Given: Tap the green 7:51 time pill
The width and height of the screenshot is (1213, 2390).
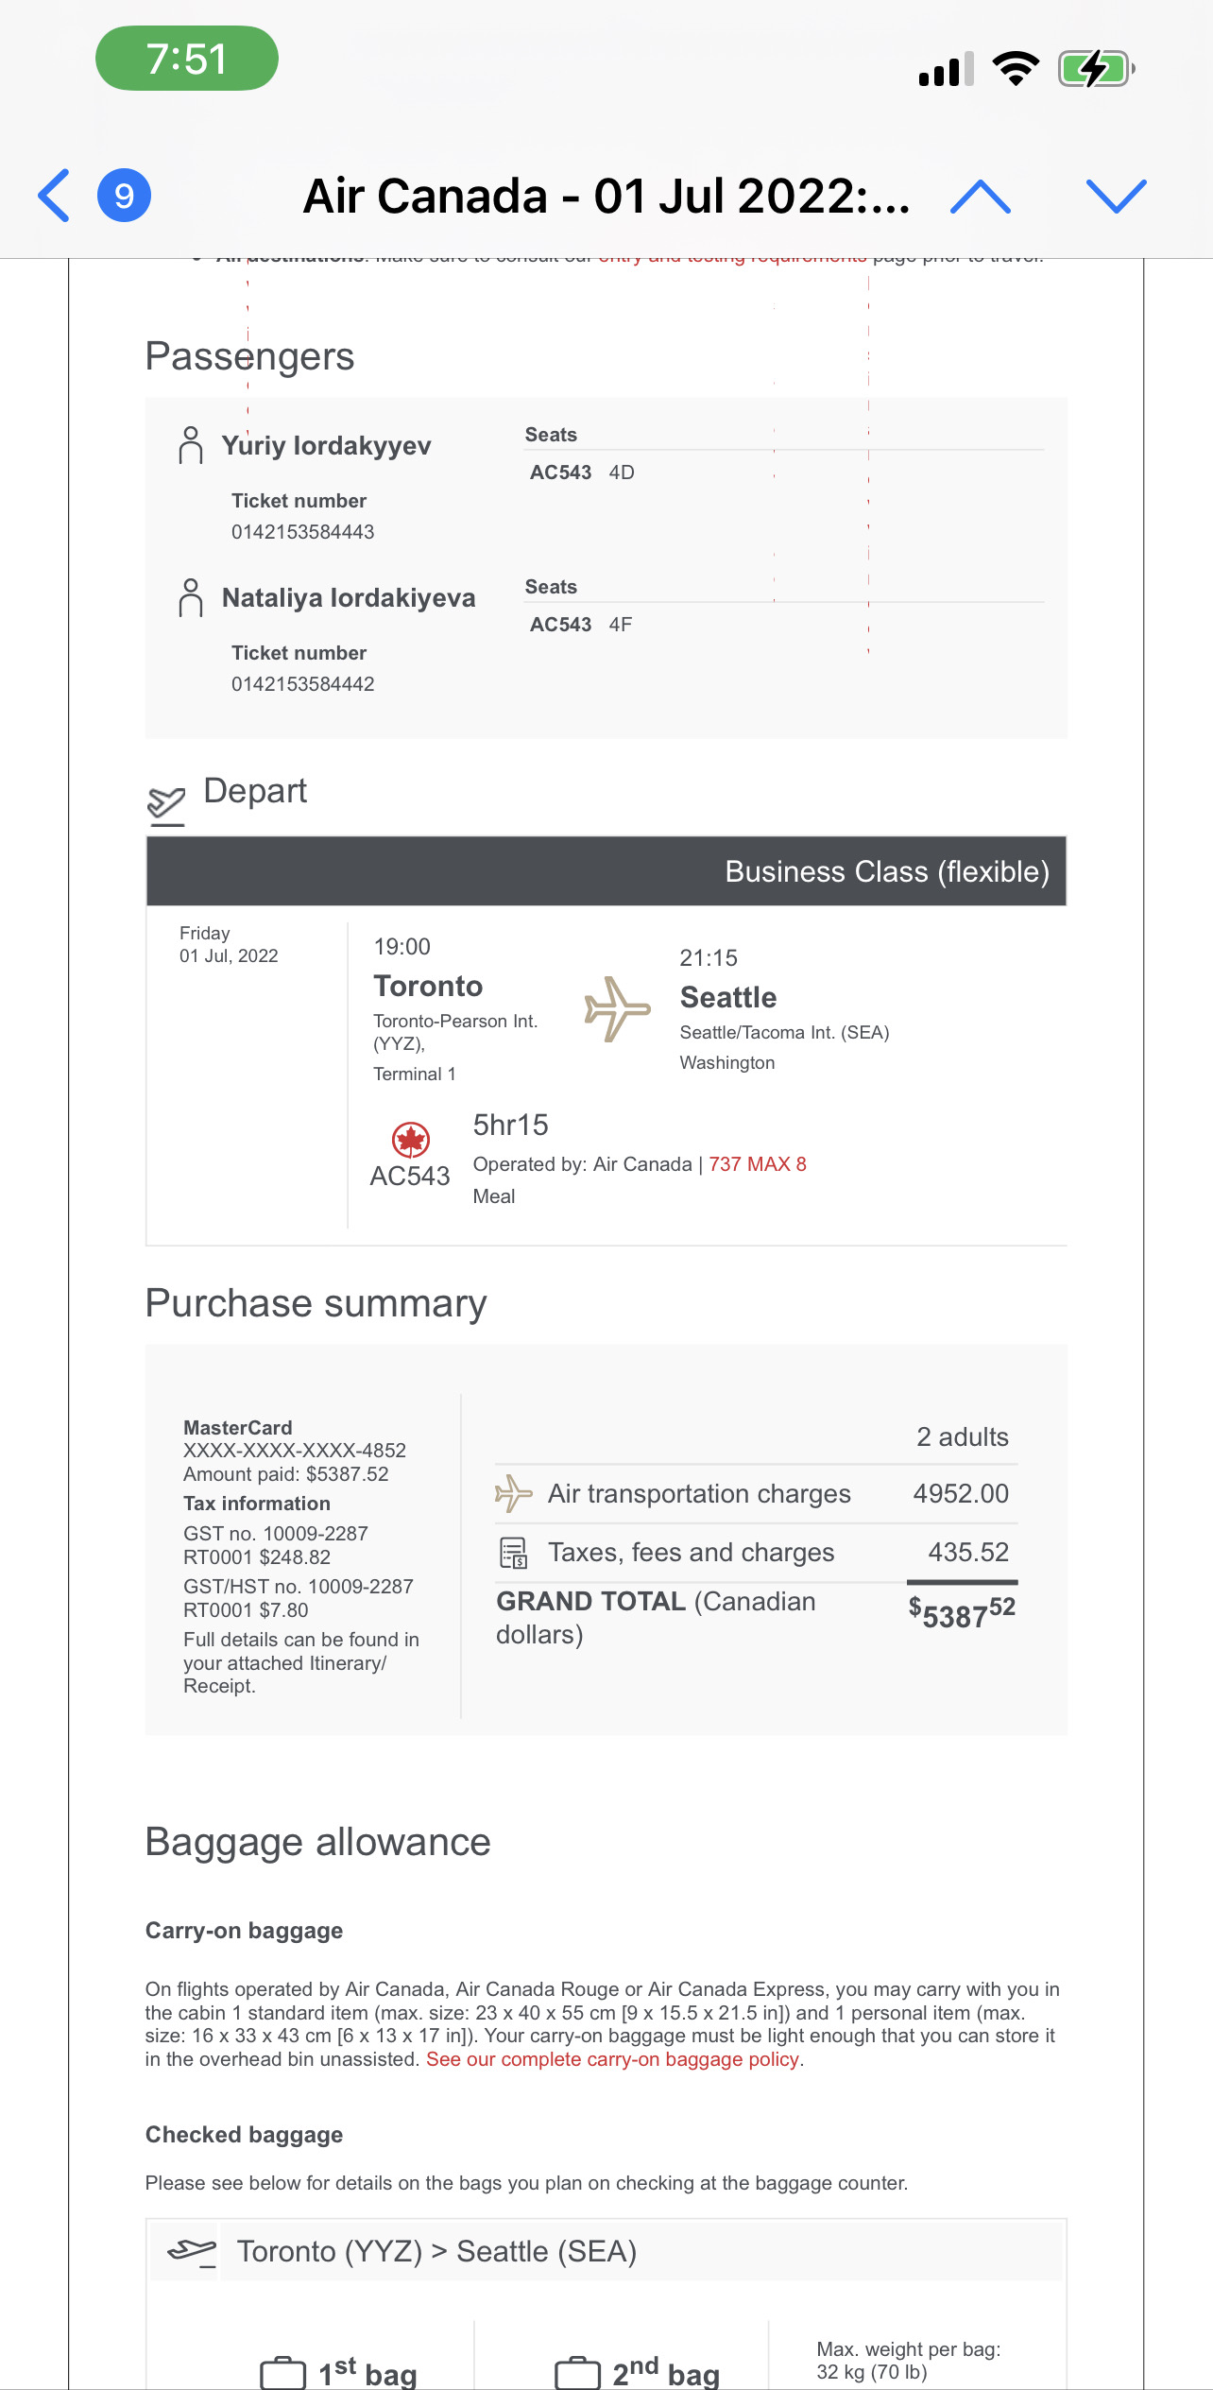Looking at the screenshot, I should (186, 59).
